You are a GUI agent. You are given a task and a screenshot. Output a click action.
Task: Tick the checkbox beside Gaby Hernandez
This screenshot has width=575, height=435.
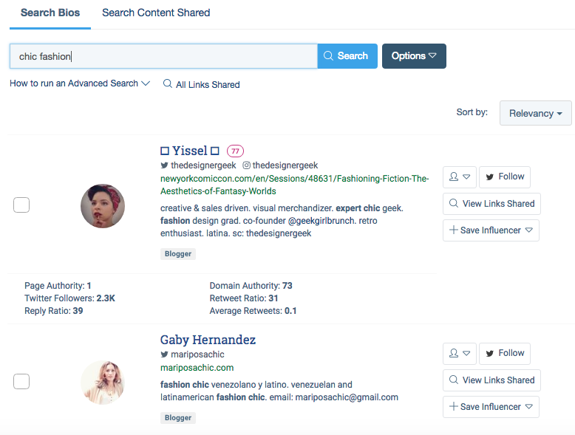tap(21, 382)
